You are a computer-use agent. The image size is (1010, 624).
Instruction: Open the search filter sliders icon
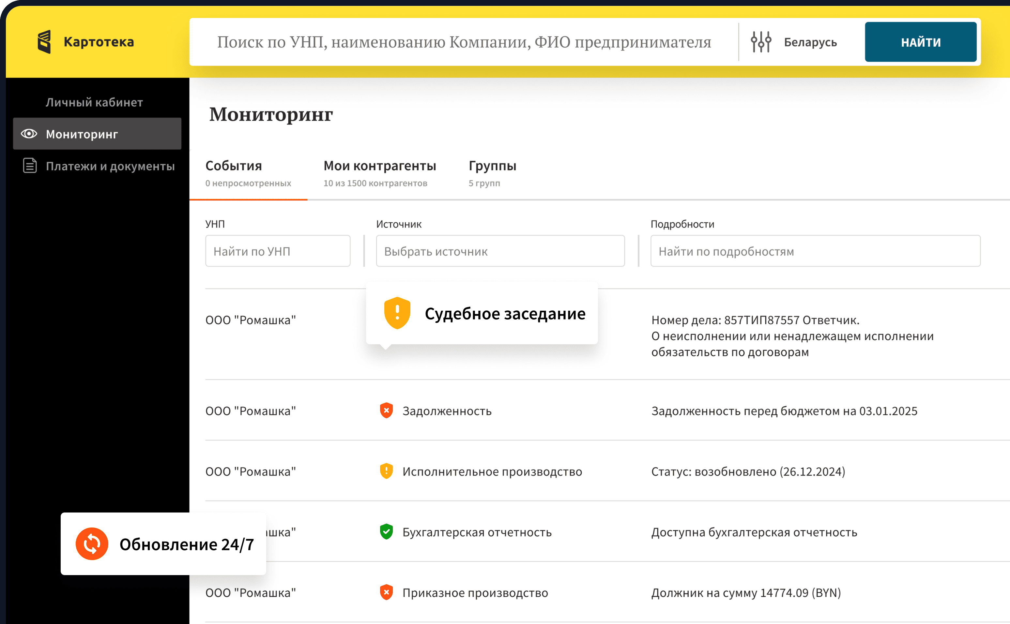click(x=761, y=41)
